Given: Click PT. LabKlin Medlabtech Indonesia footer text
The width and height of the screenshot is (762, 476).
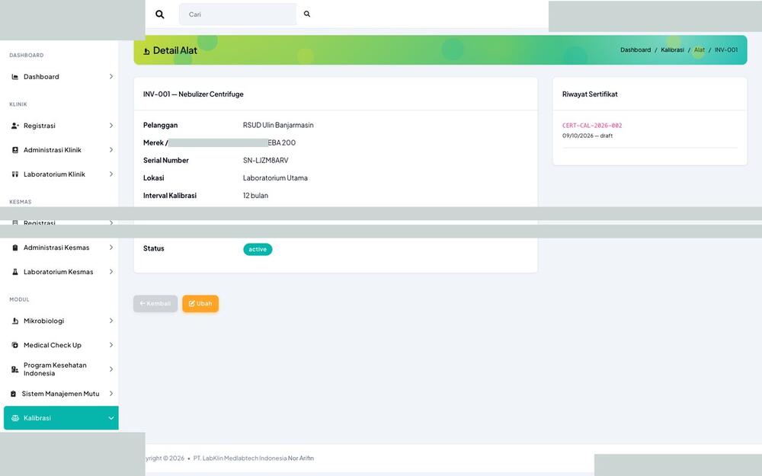Looking at the screenshot, I should click(240, 458).
